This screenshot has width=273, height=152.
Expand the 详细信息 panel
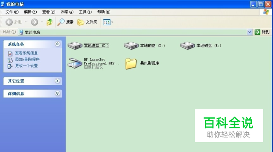58,93
